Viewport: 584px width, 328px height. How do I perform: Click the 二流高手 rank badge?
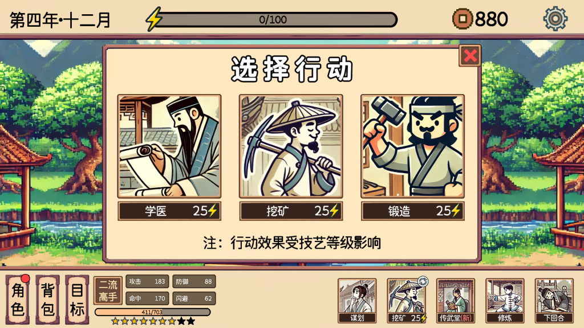tap(108, 291)
